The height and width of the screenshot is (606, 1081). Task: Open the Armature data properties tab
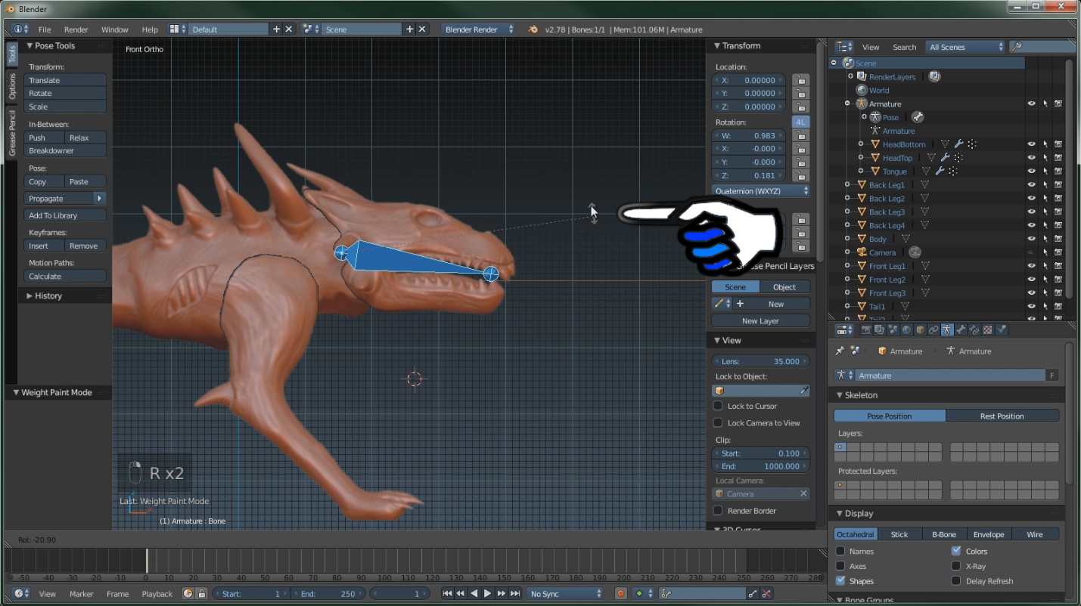coord(948,330)
